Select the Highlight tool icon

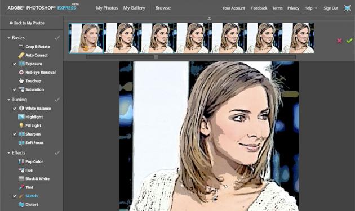click(x=21, y=117)
